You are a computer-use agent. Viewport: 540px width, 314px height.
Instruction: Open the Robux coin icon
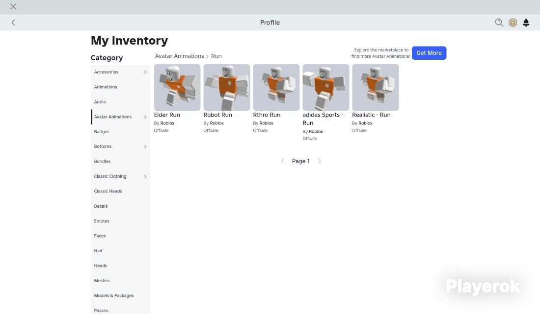[x=513, y=23]
